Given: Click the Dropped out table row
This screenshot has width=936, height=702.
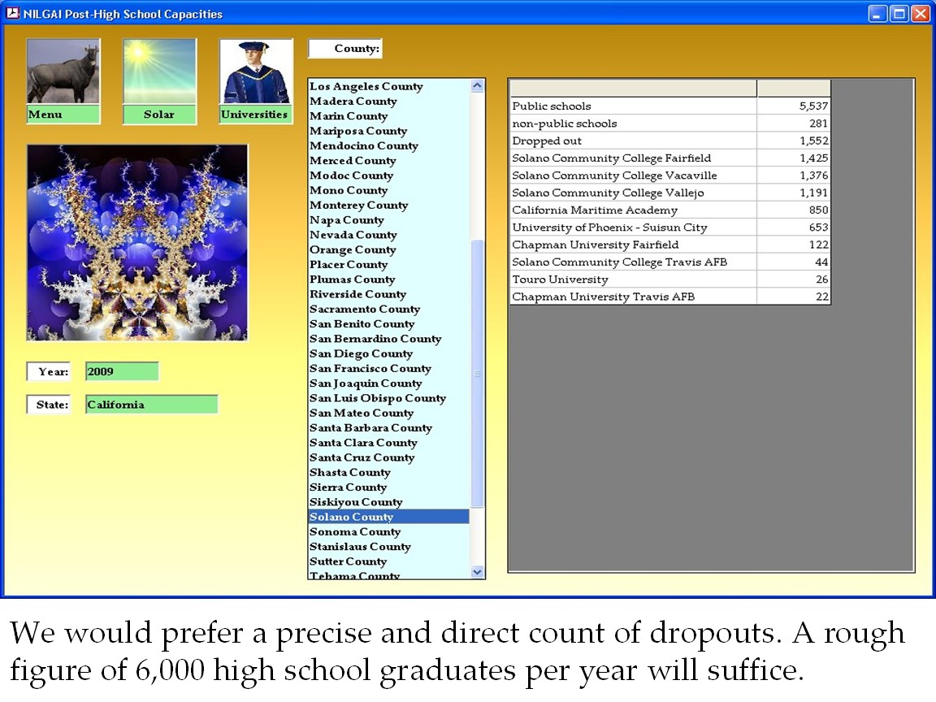Looking at the screenshot, I should [x=634, y=141].
